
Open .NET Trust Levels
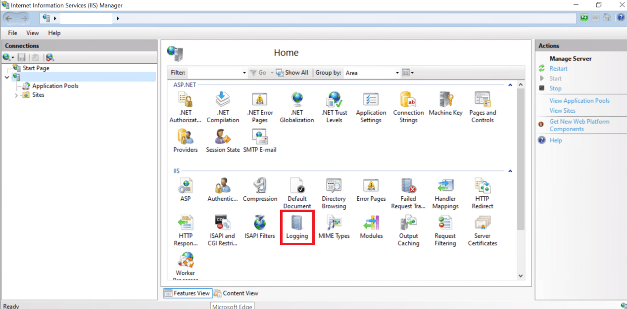click(x=334, y=107)
